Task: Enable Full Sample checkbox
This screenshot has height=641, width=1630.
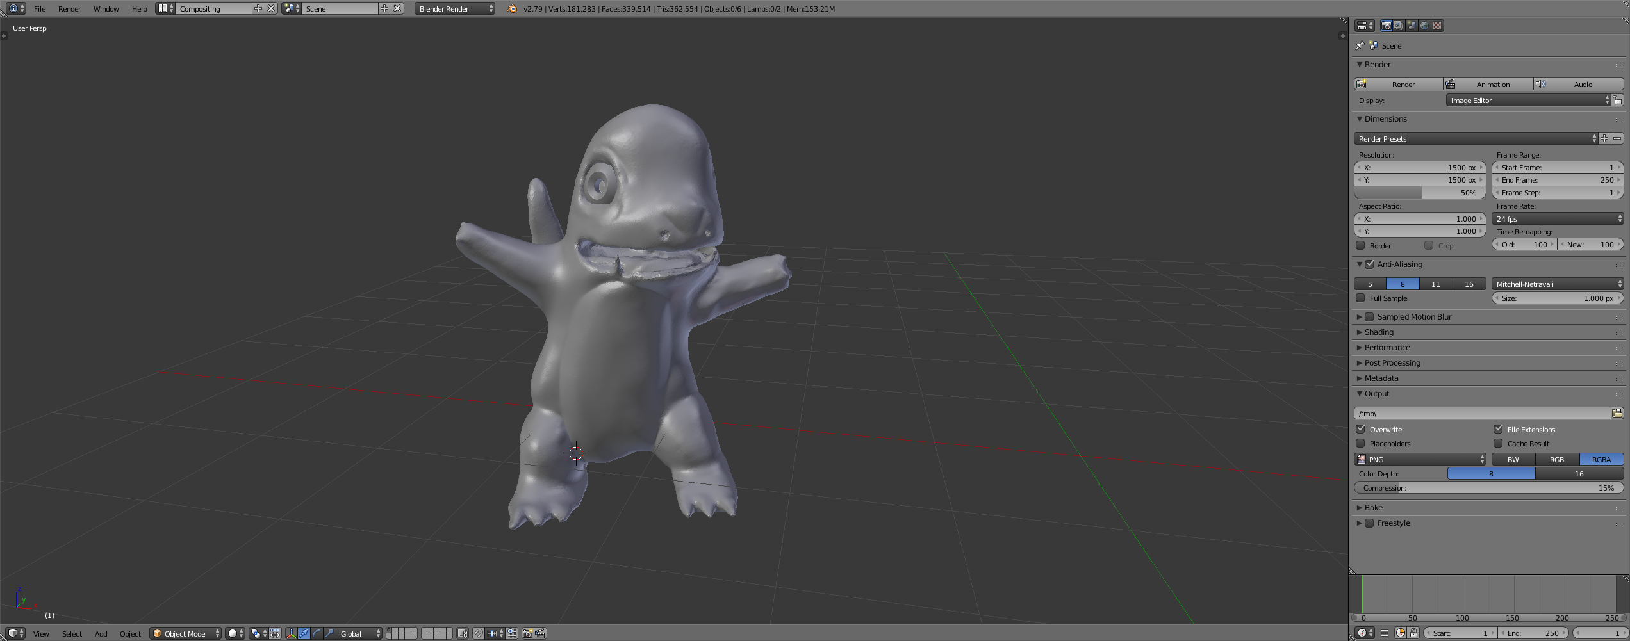Action: click(x=1360, y=298)
